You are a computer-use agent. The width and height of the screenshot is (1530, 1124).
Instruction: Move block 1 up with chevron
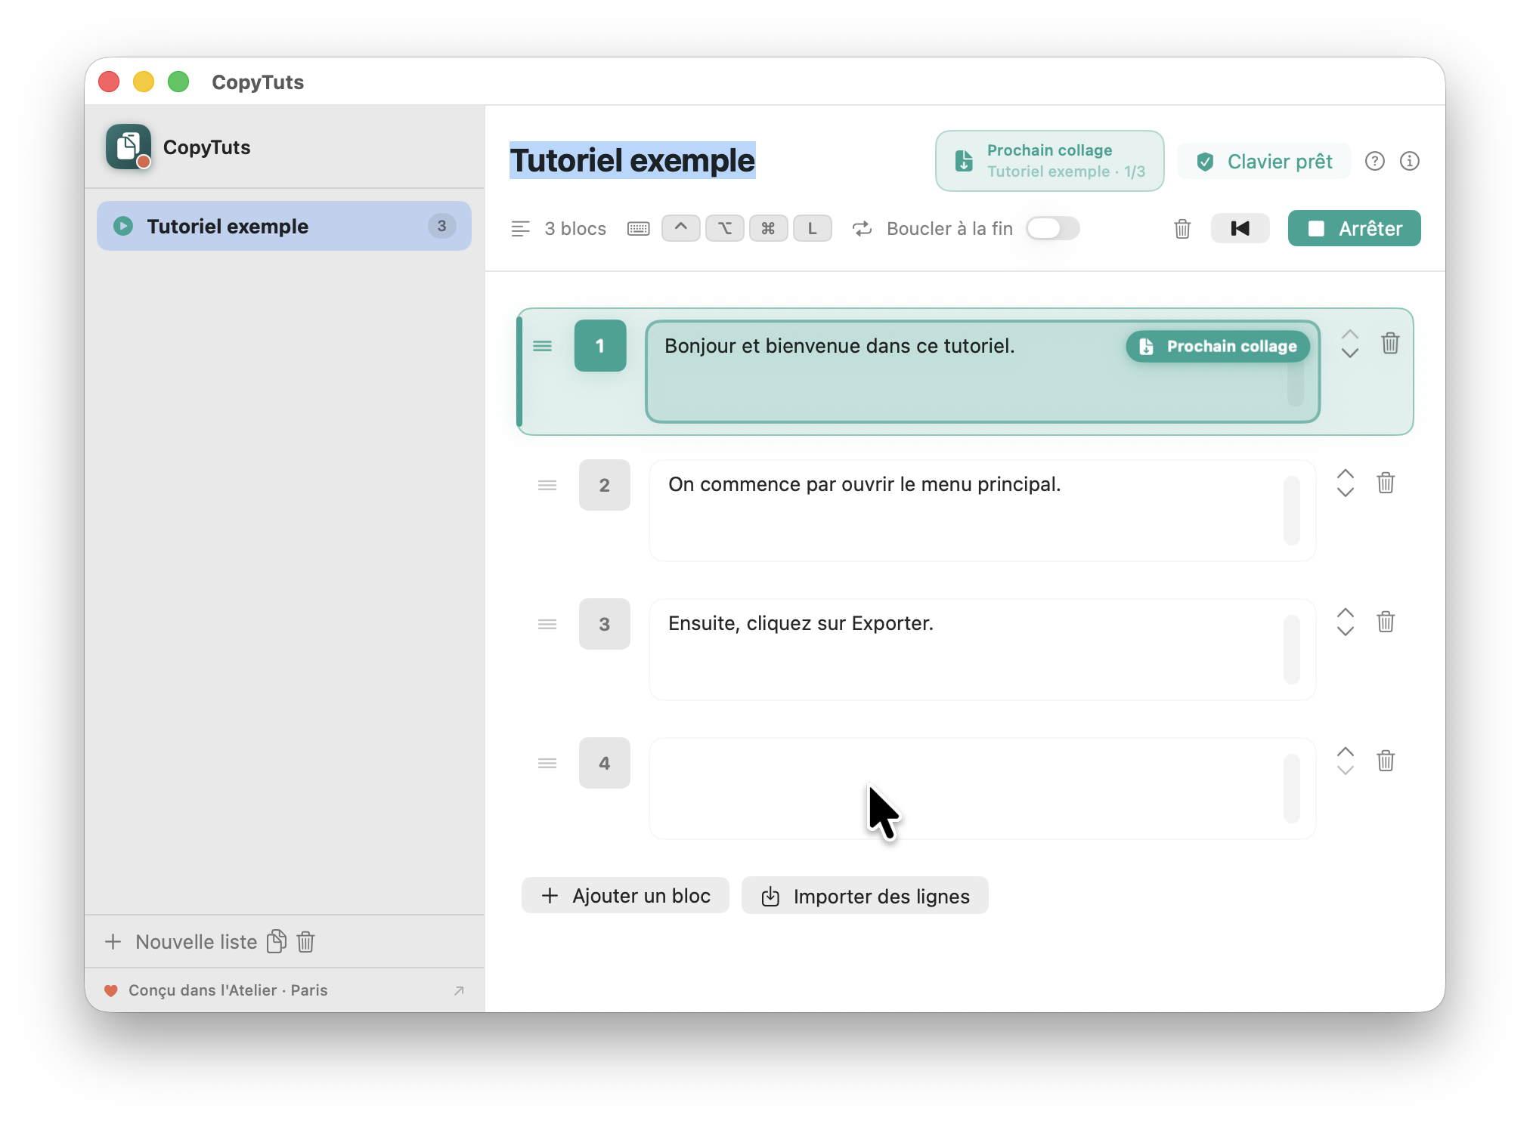1349,335
